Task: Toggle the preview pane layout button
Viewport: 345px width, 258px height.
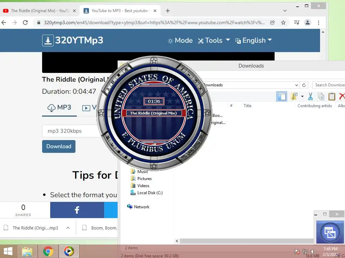Action: click(x=282, y=96)
